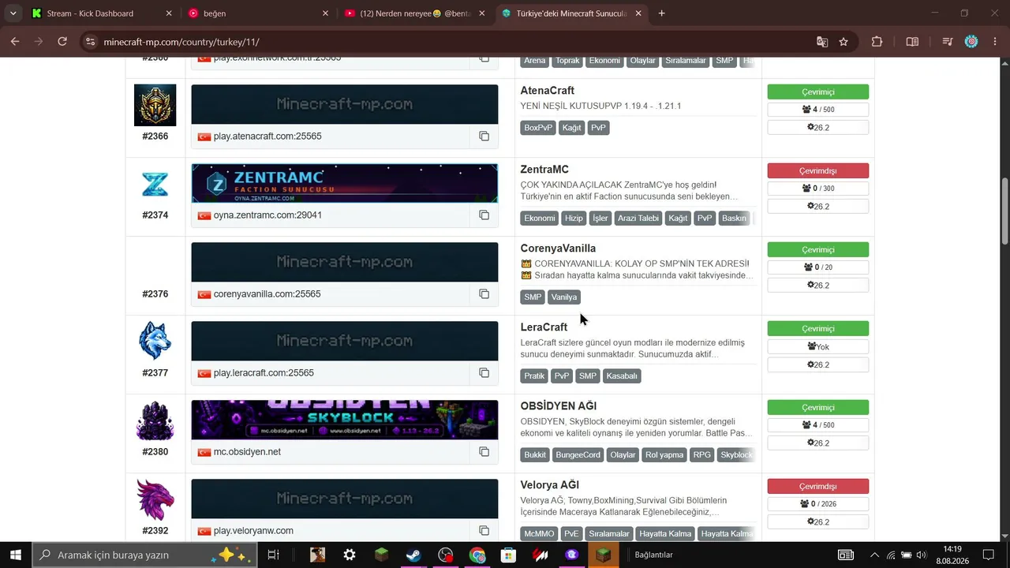The height and width of the screenshot is (568, 1010).
Task: Open the Chrome profile avatar
Action: 971,42
